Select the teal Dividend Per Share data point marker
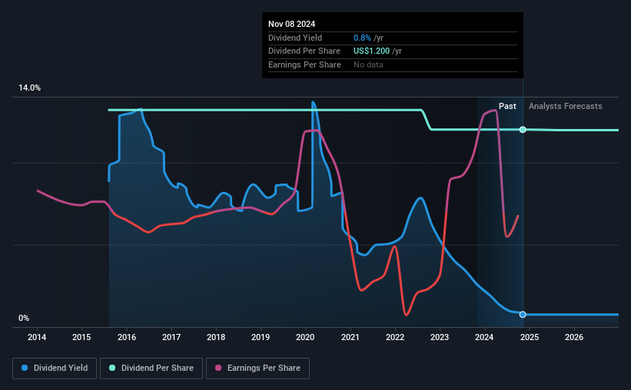The width and height of the screenshot is (631, 390). [x=523, y=130]
